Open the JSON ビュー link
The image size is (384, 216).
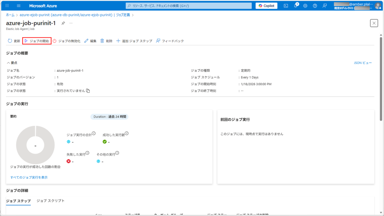[x=362, y=63]
